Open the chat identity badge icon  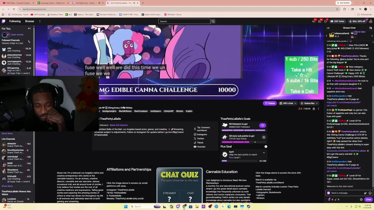(x=329, y=193)
